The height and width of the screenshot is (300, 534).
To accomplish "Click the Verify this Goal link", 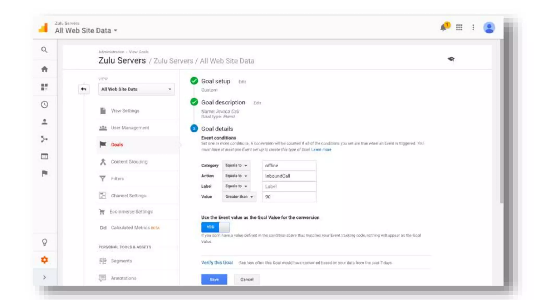I will (x=217, y=262).
